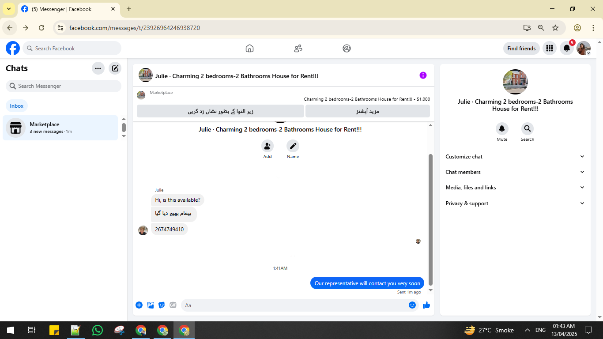Bookmark this page with star icon
The image size is (603, 339).
coord(555,28)
